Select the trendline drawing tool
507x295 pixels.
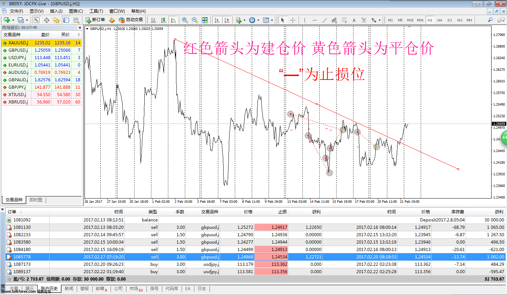pyautogui.click(x=325, y=20)
